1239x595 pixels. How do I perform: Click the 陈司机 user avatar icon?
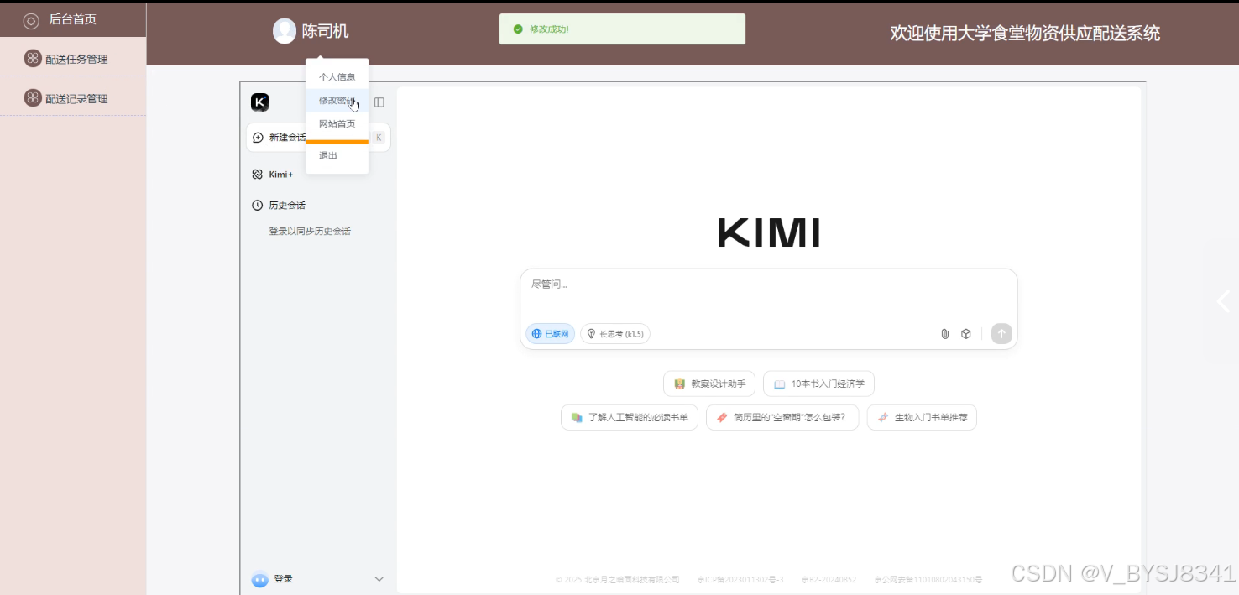tap(285, 31)
